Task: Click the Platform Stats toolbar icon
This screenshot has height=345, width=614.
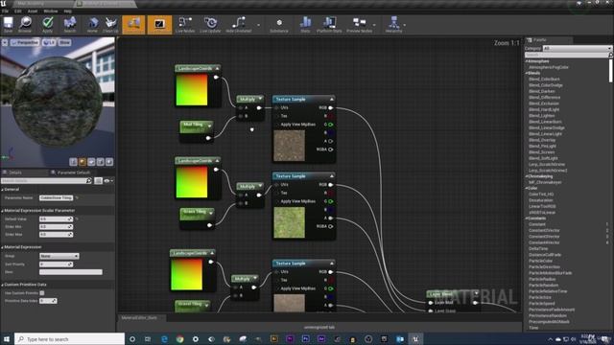Action: pos(329,23)
